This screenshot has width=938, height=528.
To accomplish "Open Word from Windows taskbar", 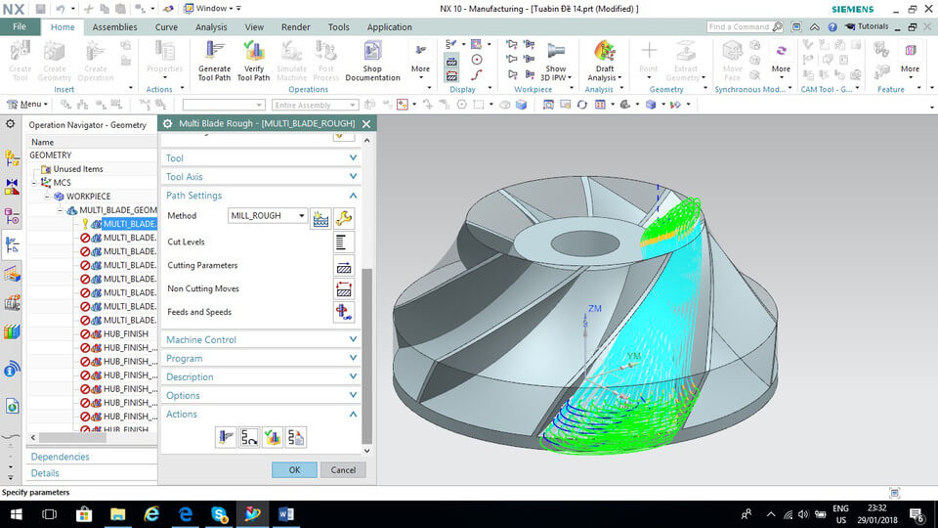I will click(x=286, y=514).
